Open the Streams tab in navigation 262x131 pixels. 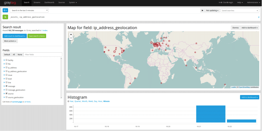(37, 3)
